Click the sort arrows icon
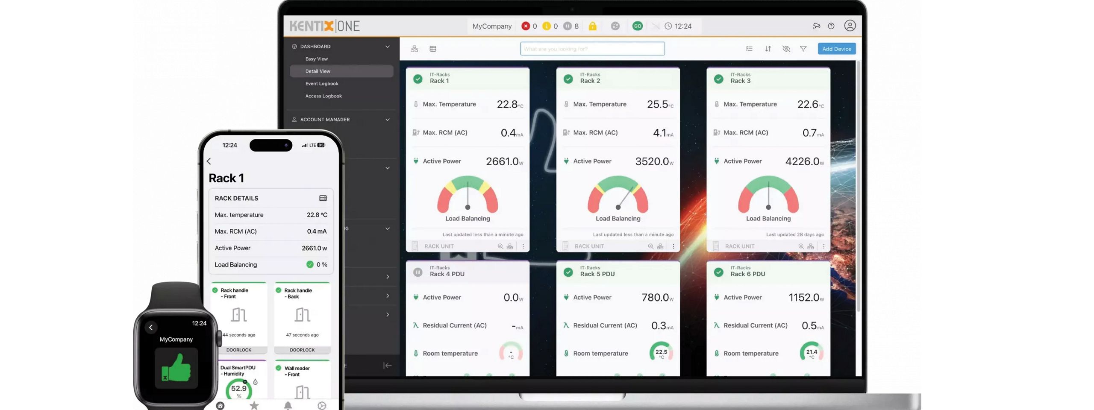This screenshot has height=410, width=1094. coord(768,49)
